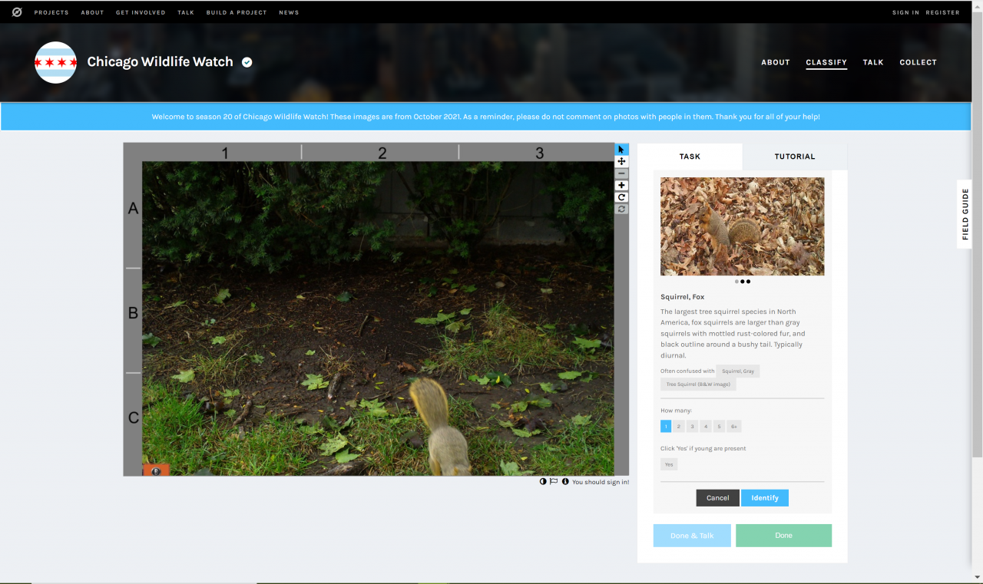The height and width of the screenshot is (584, 983).
Task: Go to Get Involved menu
Action: pos(141,12)
